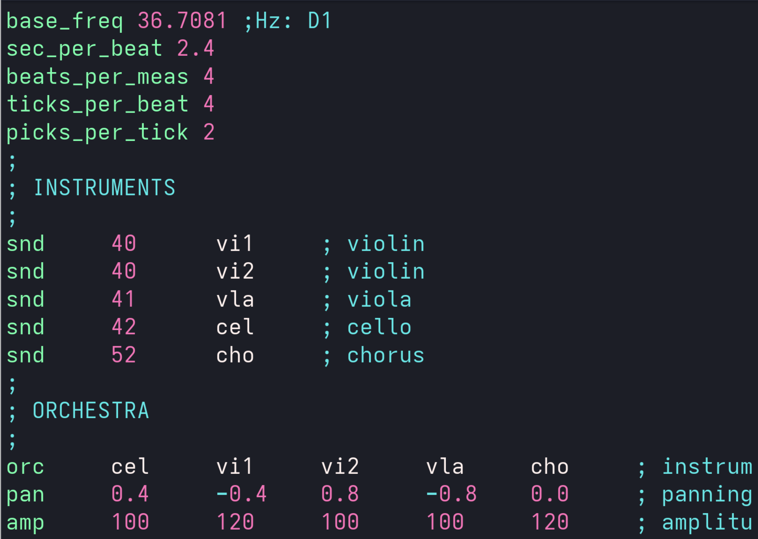Place cursor on the 36.7081 frequency value
Viewport: 758px width, 539px height.
pos(182,21)
